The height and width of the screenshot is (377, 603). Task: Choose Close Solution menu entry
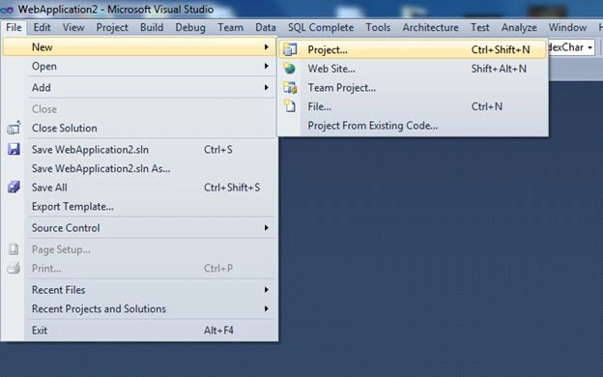tap(139, 129)
